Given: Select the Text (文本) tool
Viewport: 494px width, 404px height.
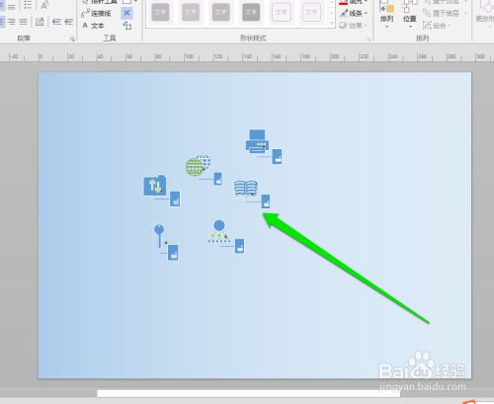Looking at the screenshot, I should pyautogui.click(x=93, y=26).
